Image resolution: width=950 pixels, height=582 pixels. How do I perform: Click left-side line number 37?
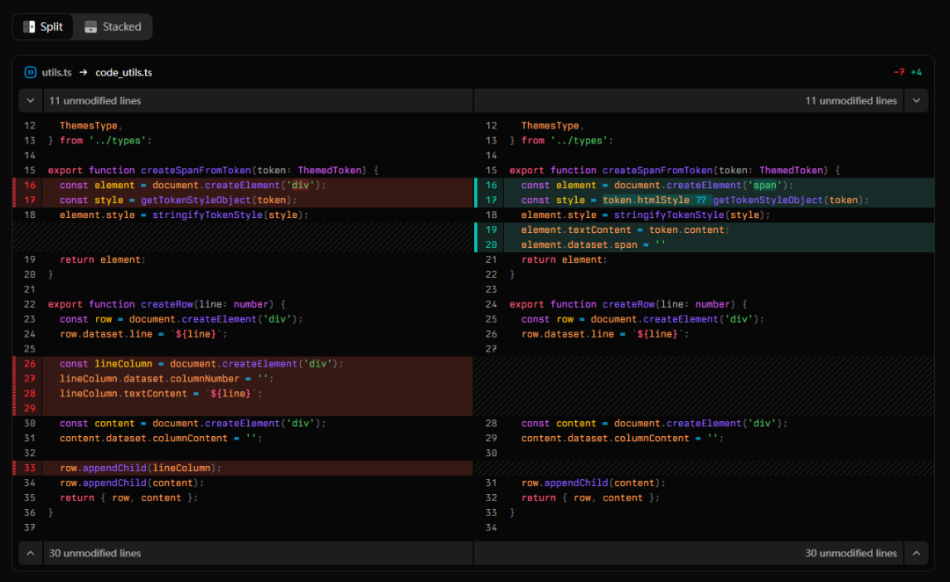30,527
